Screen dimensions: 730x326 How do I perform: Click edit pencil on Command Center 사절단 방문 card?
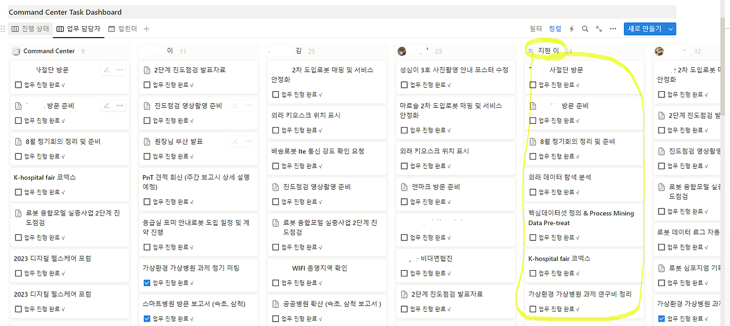point(107,70)
